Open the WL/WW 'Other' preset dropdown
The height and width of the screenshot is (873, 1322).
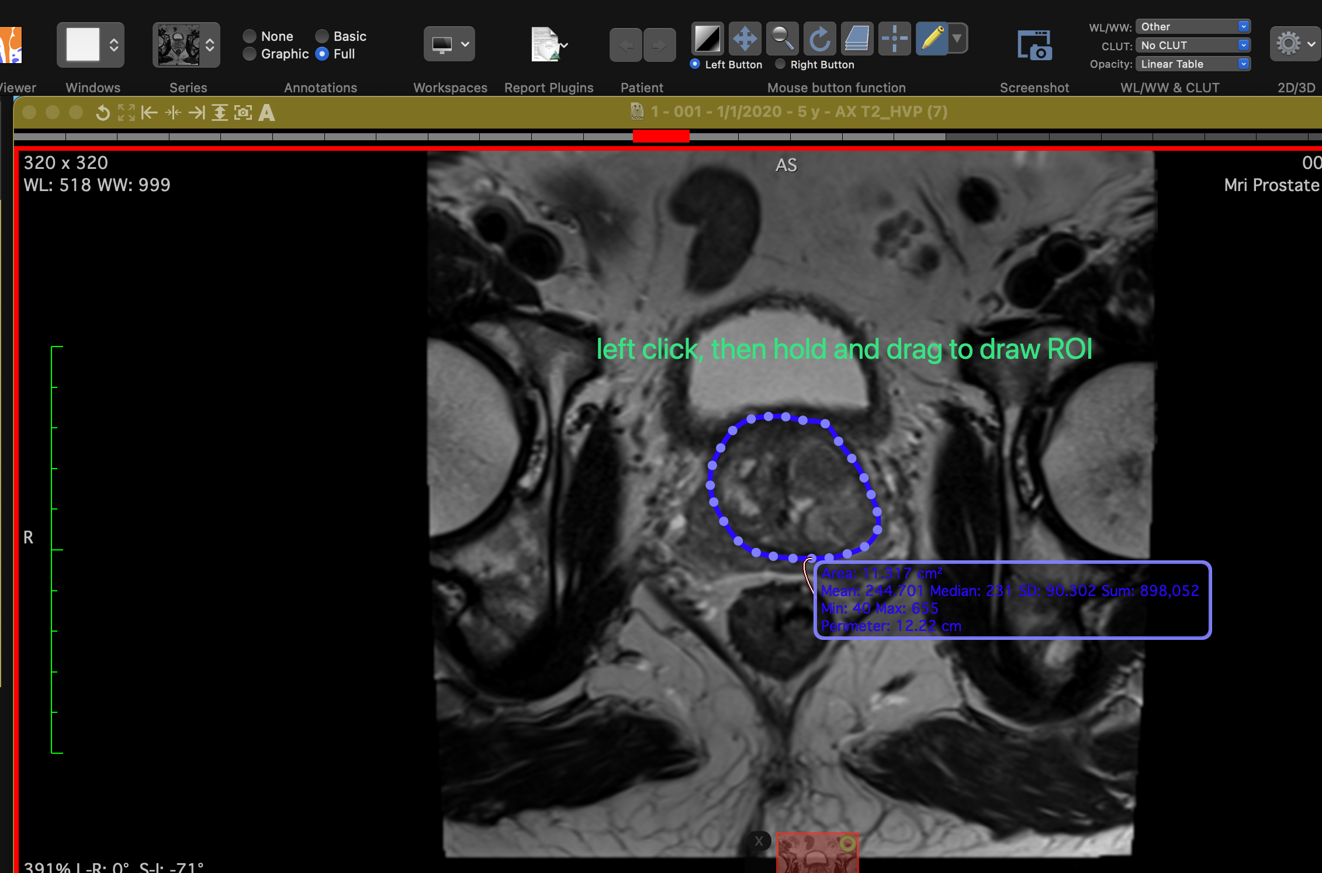[x=1192, y=26]
